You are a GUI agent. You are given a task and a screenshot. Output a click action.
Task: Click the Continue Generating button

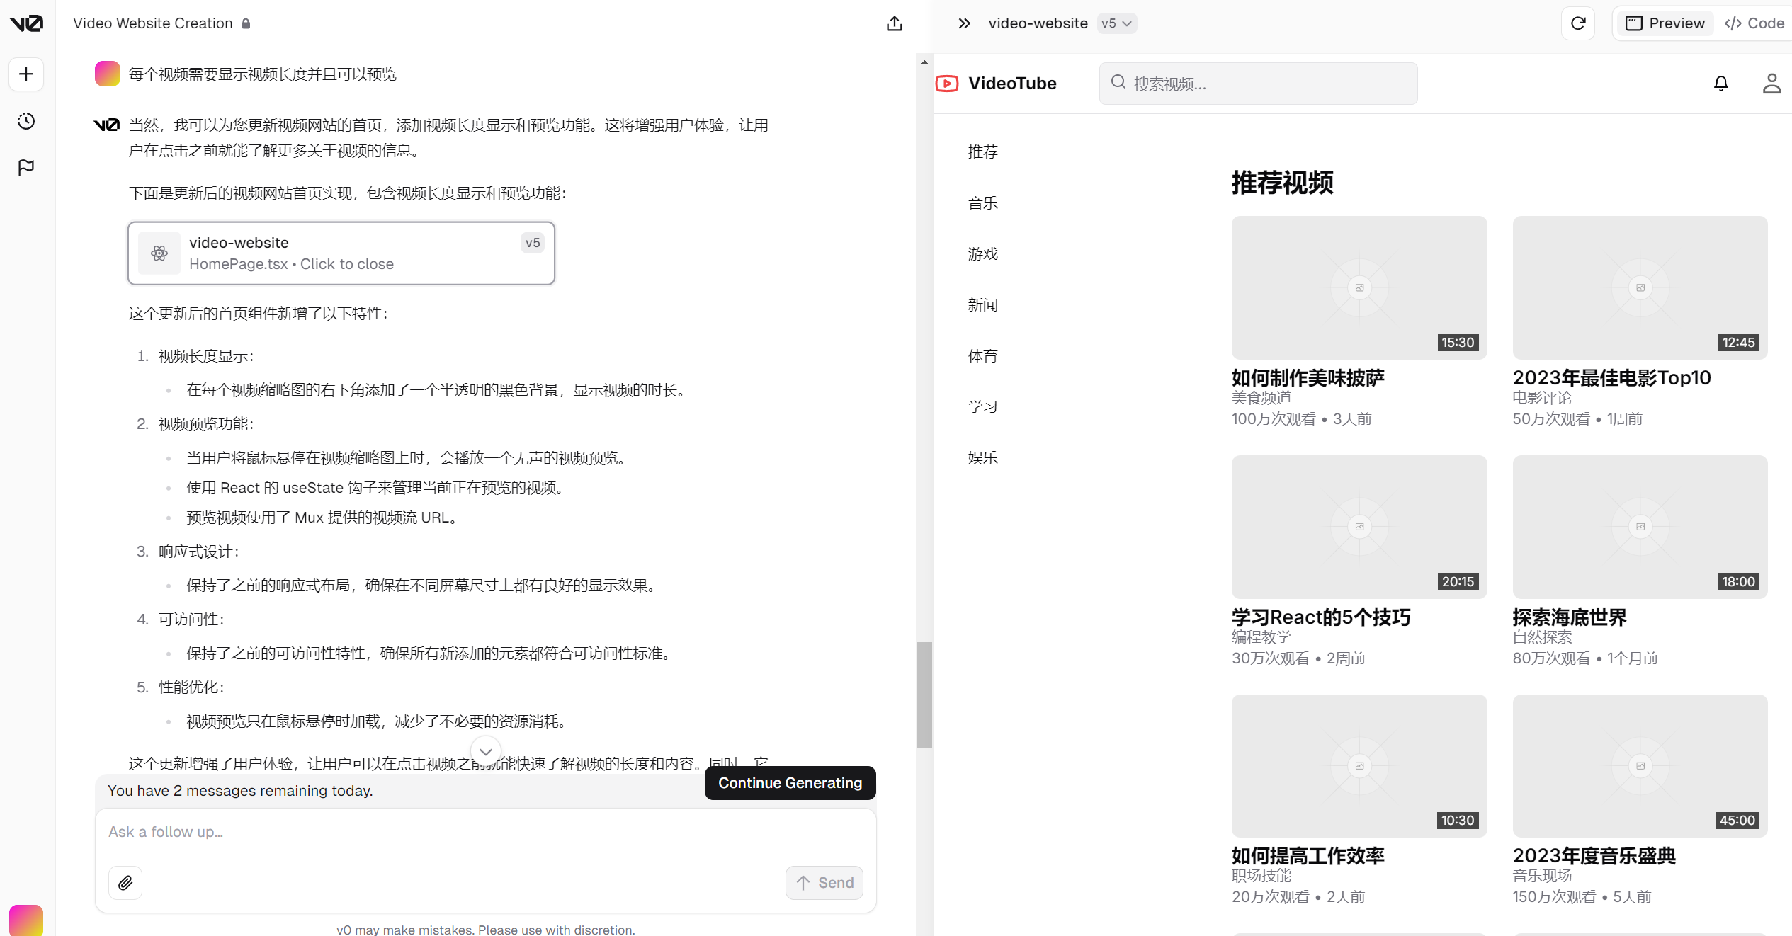pyautogui.click(x=789, y=783)
